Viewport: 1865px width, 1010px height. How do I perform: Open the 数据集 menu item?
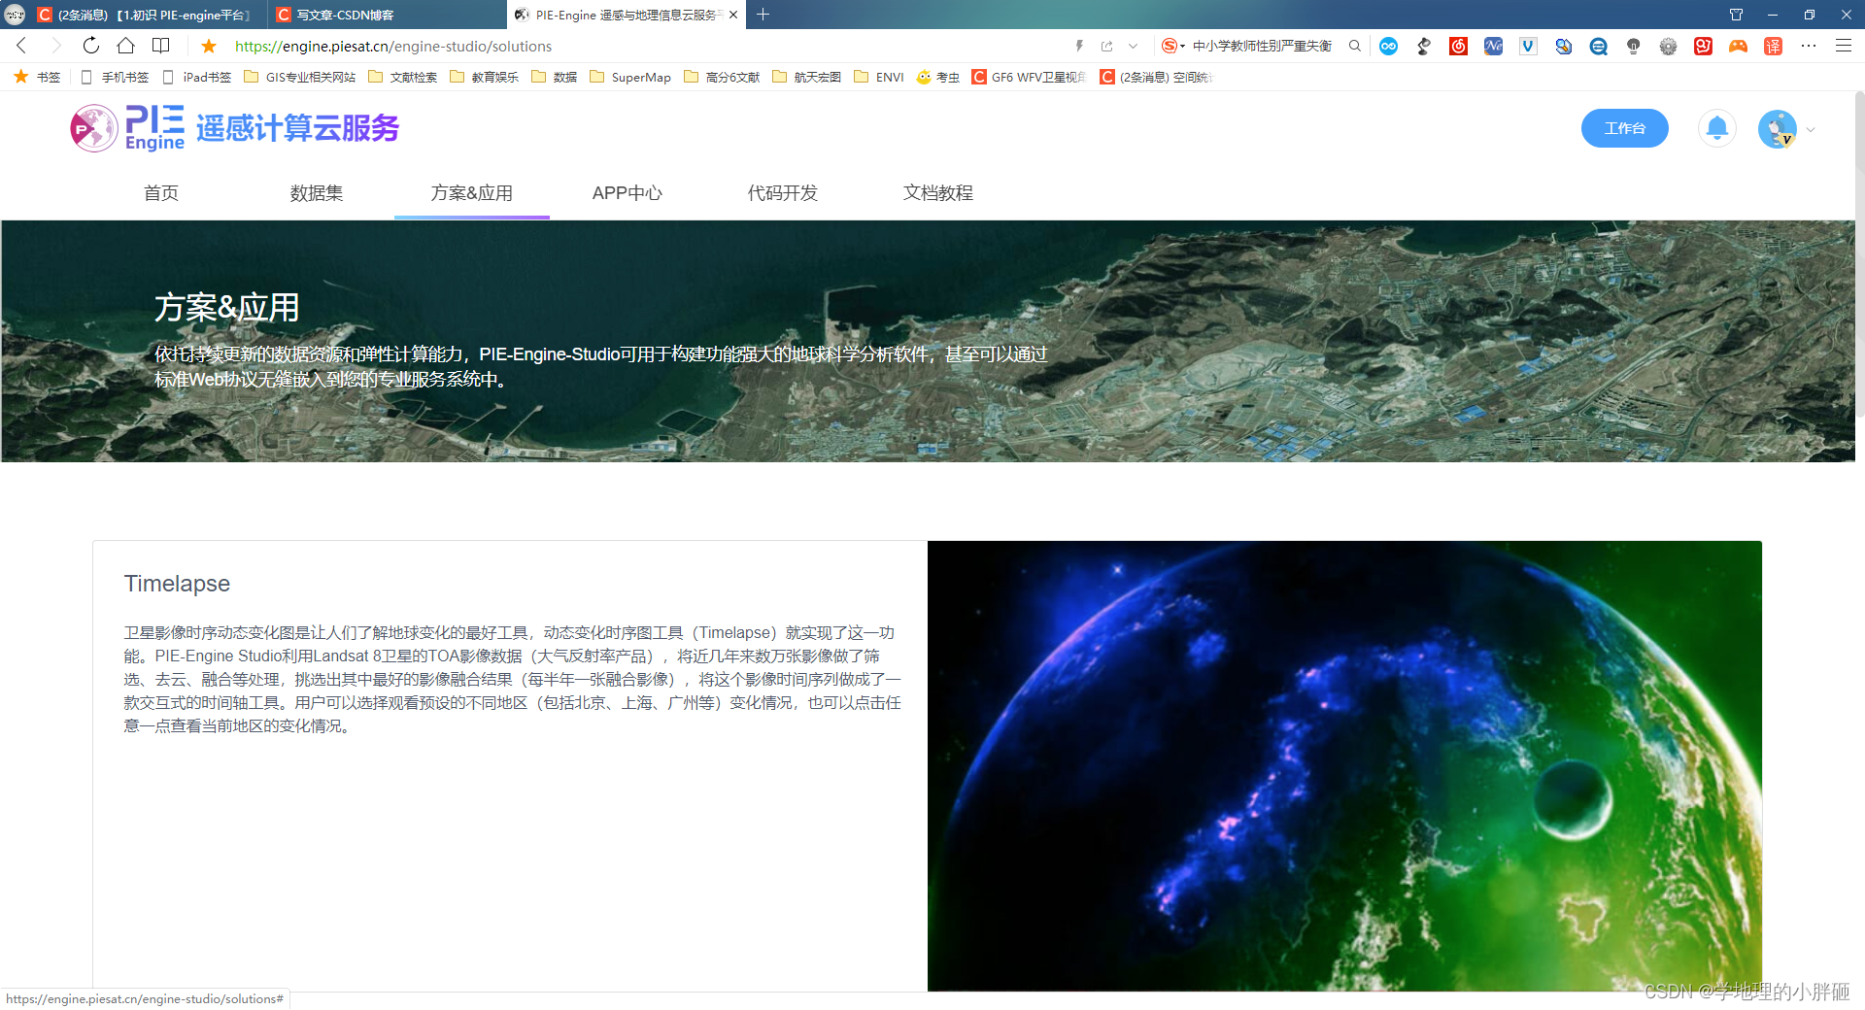click(317, 193)
